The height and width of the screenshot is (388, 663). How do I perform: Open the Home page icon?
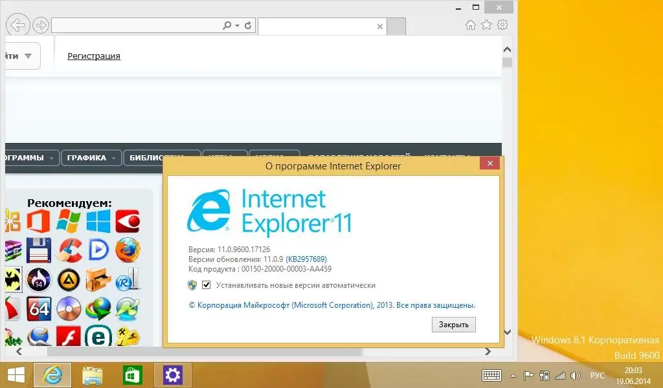click(x=471, y=25)
